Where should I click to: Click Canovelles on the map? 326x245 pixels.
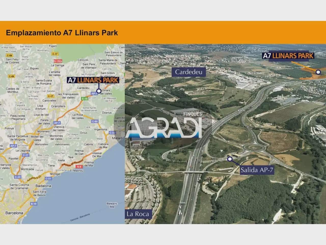click(x=49, y=101)
